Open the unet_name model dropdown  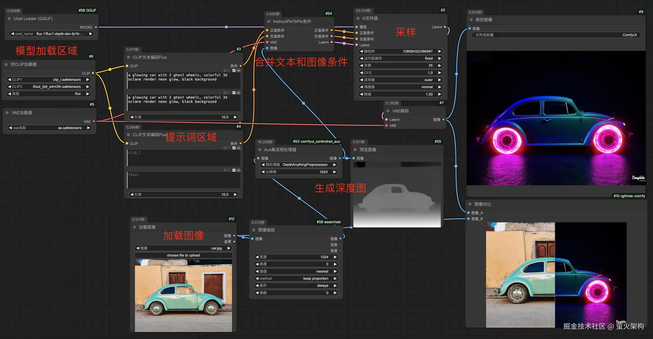51,34
